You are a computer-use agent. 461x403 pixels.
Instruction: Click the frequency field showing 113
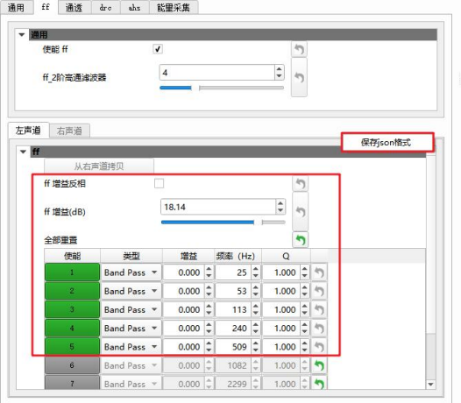pos(234,309)
